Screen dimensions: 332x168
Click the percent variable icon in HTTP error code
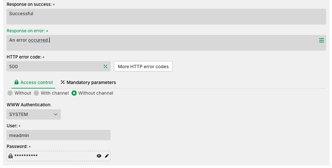pyautogui.click(x=105, y=66)
